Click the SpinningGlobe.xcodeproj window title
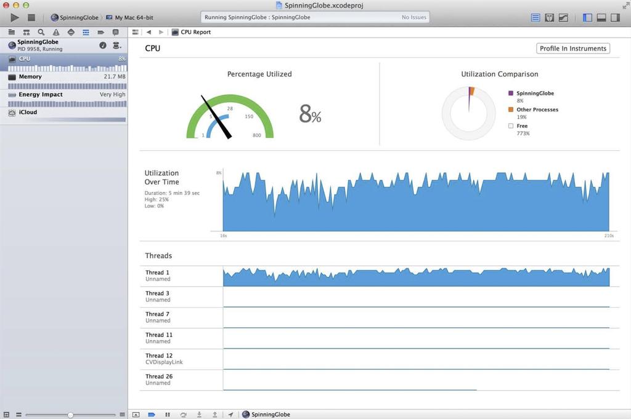 pos(320,5)
